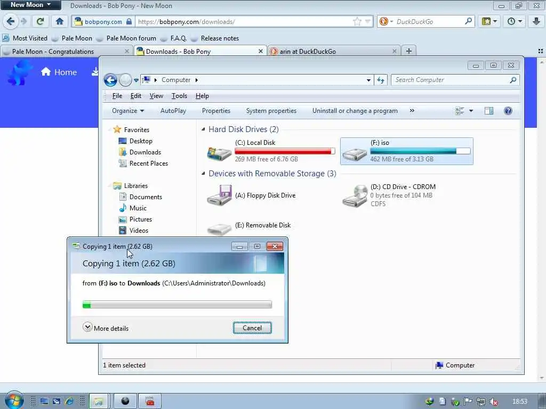
Task: Click the Pale Moon taskbar button
Action: pyautogui.click(x=125, y=401)
